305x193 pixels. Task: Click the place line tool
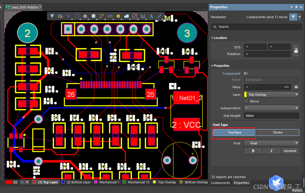click(159, 16)
